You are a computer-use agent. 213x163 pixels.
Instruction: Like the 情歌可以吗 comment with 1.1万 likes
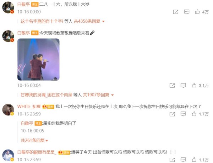194,159
